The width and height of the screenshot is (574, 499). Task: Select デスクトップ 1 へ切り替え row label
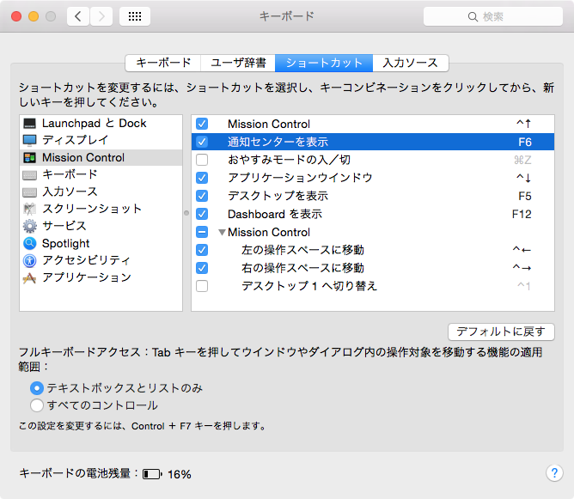(x=309, y=286)
